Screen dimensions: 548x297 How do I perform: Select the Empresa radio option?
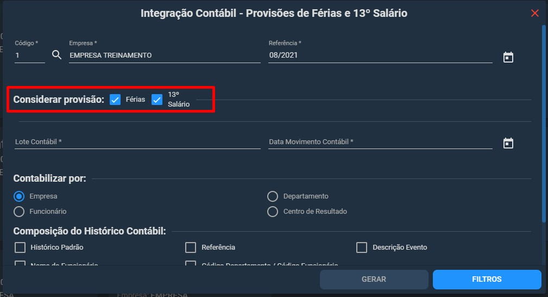(x=19, y=196)
